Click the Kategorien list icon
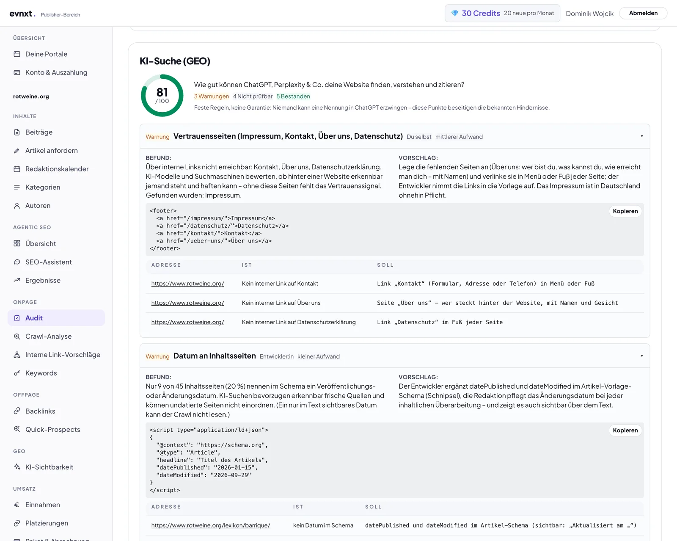 click(17, 187)
